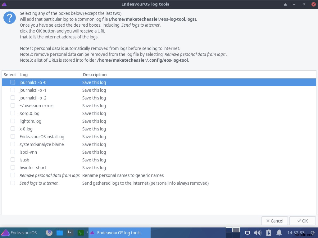Switch to the first workspace

pyautogui.click(x=229, y=230)
